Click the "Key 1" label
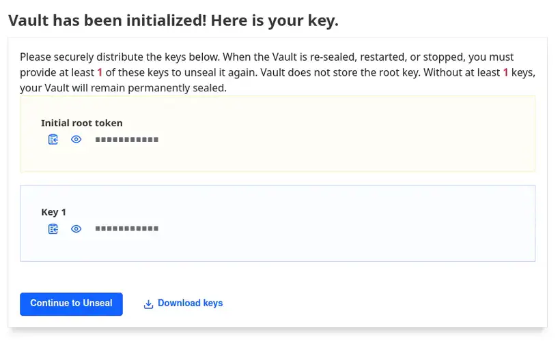560x341 pixels. coord(53,212)
